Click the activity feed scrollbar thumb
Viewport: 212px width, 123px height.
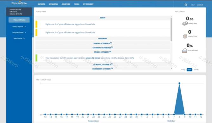tap(171, 29)
